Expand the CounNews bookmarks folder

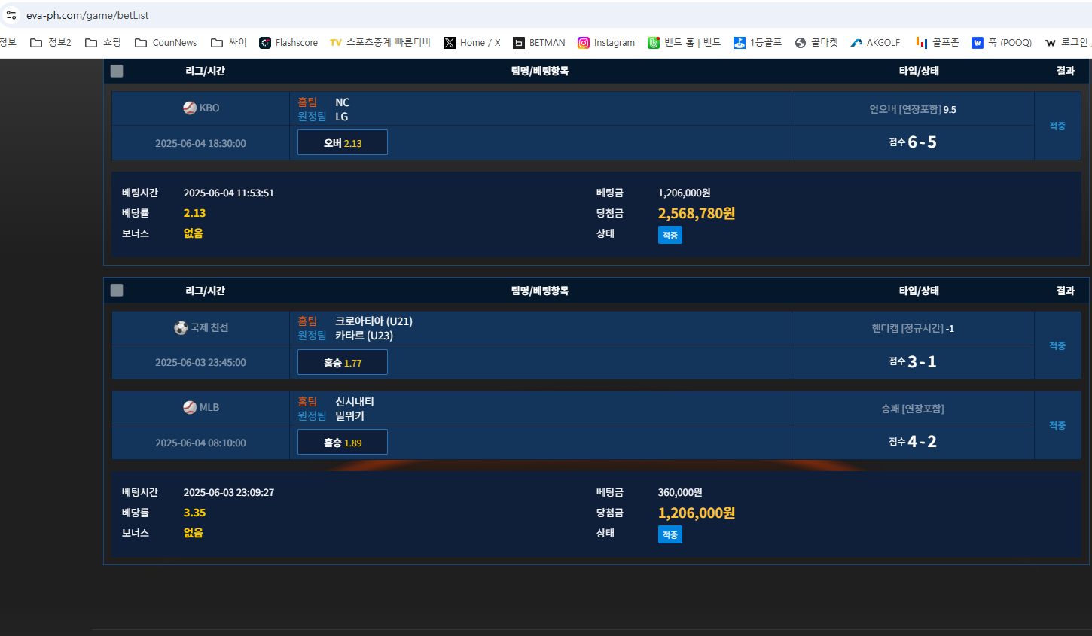(x=166, y=43)
